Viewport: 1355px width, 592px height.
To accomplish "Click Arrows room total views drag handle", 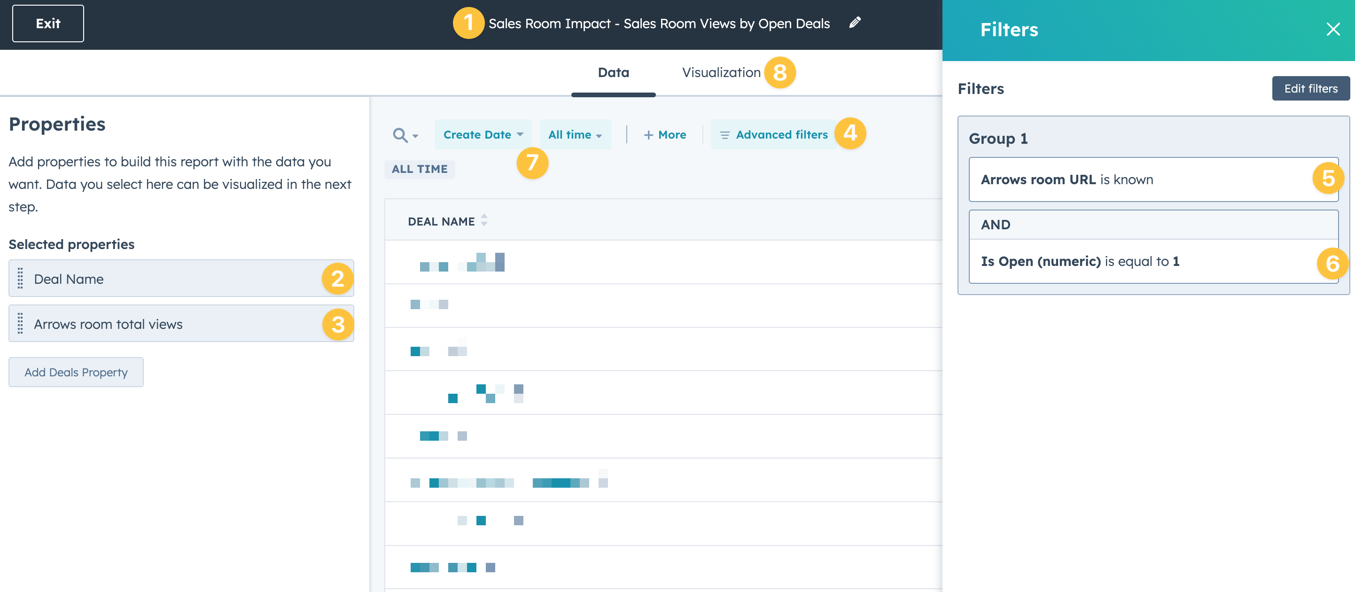I will [21, 324].
